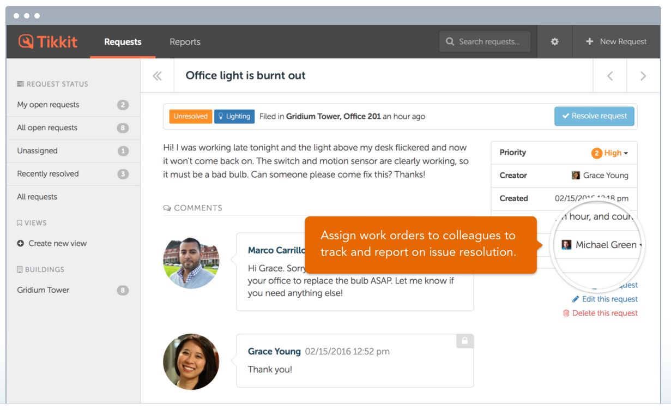Click the request title Office light is burnt out
This screenshot has height=416, width=671.
click(x=246, y=76)
